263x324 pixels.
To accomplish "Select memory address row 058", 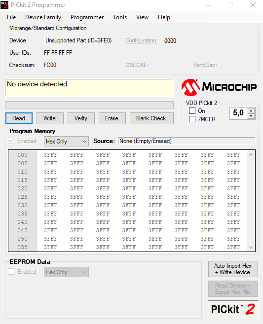I will tap(23, 247).
